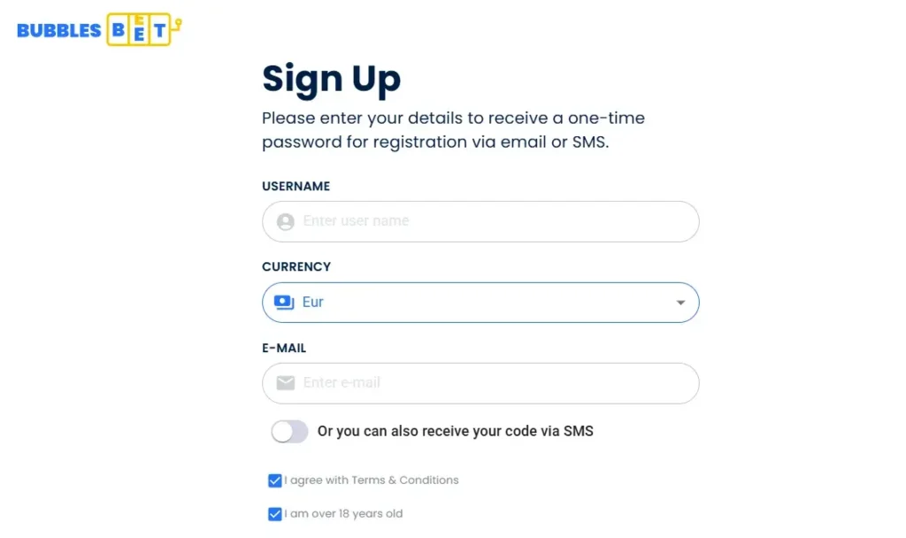Enable receiving the code via SMS

tap(288, 431)
